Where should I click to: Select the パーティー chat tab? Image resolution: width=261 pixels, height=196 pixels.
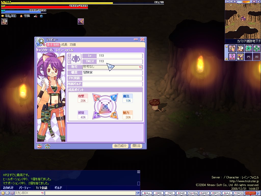coord(25,188)
